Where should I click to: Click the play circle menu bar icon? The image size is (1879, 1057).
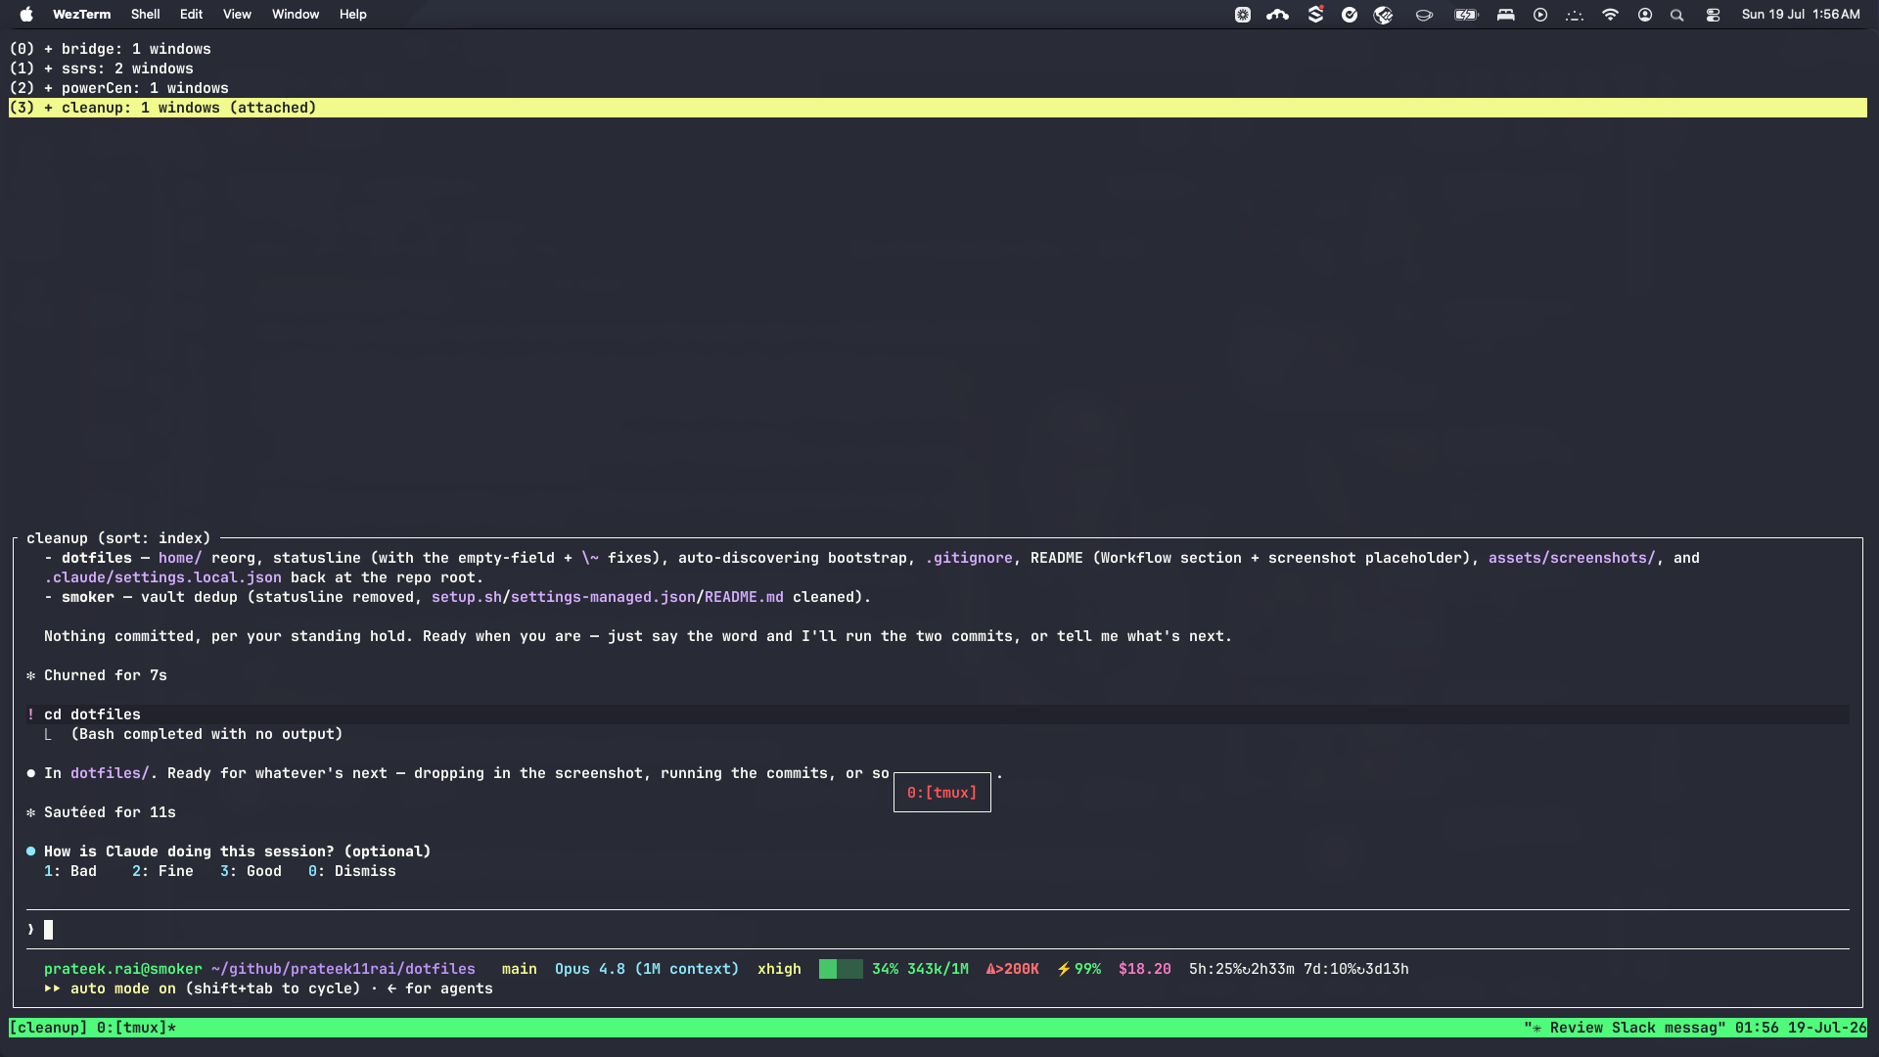1540,15
